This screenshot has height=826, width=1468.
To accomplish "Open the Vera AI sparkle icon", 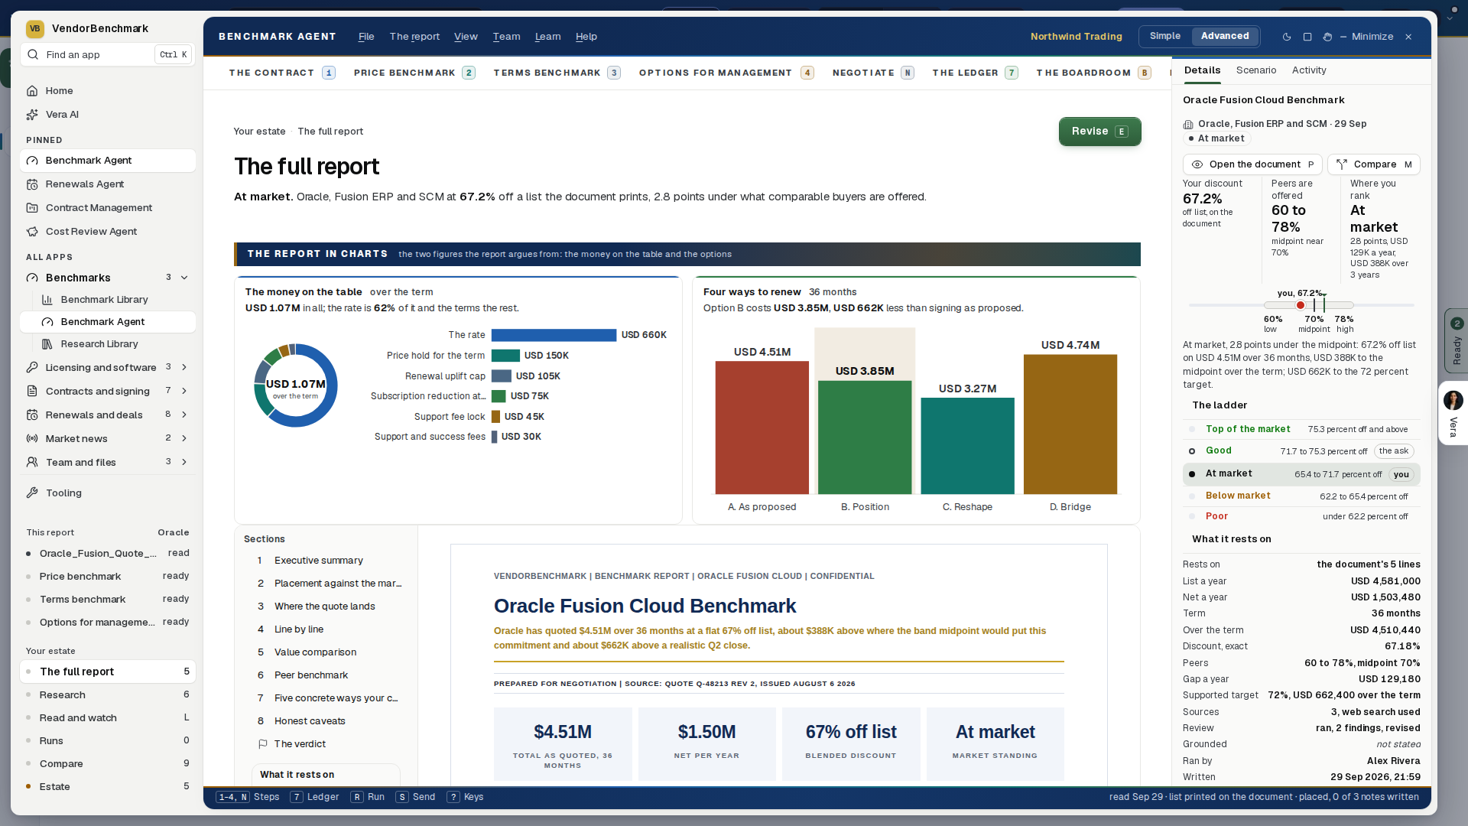I will [x=32, y=115].
